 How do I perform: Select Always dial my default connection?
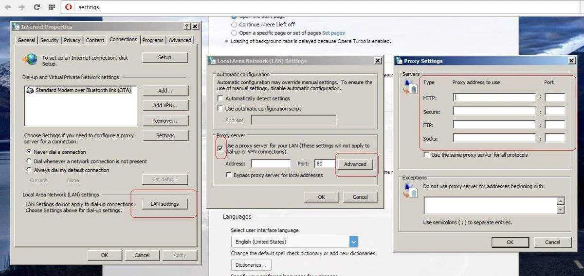pyautogui.click(x=29, y=170)
